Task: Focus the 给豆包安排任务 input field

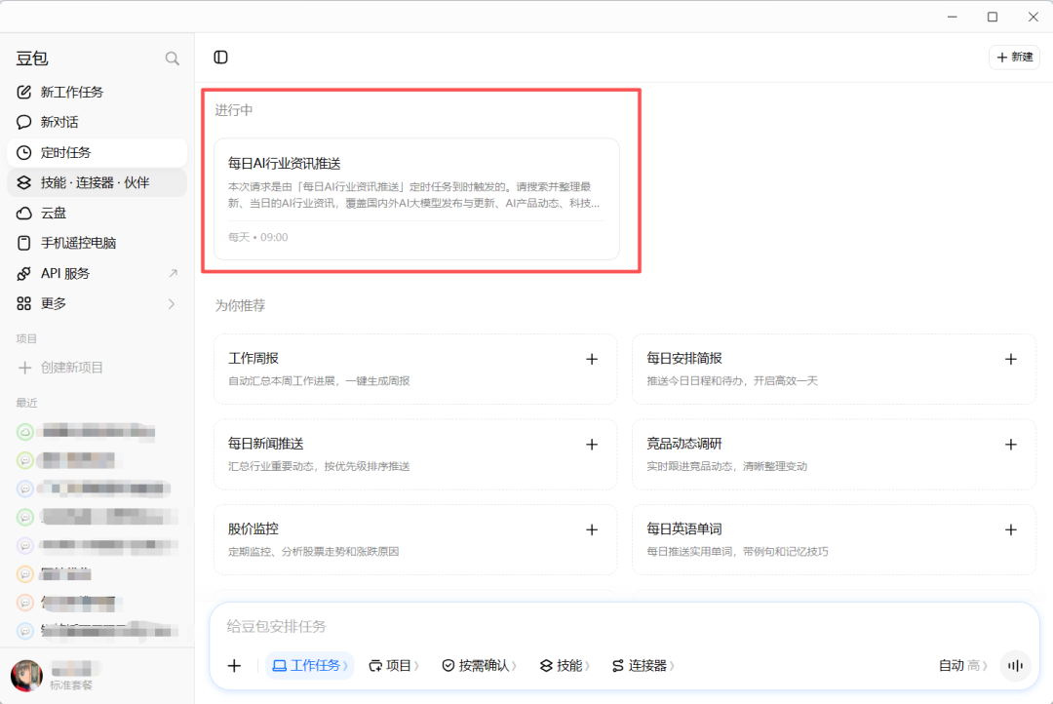Action: click(625, 626)
